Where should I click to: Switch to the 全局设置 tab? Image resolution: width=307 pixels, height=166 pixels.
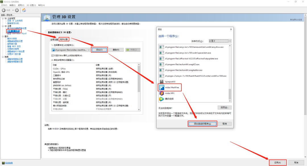coord(54,40)
